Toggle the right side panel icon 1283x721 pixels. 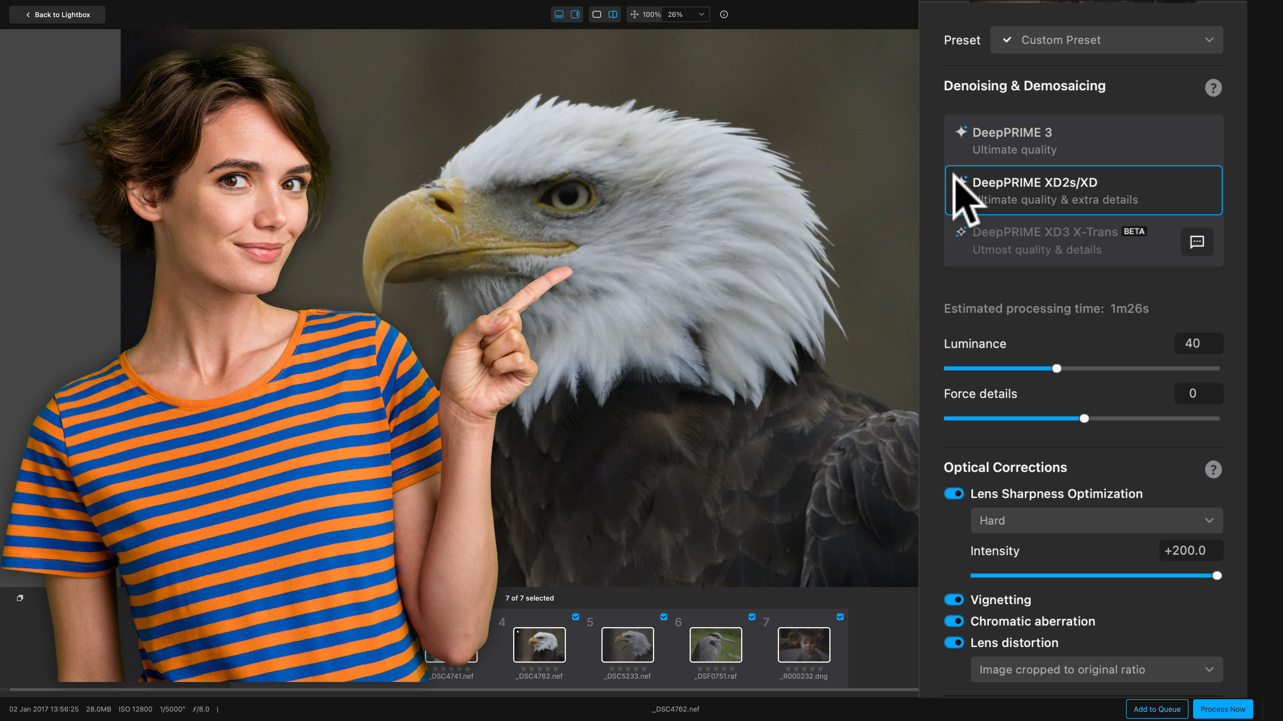click(575, 14)
